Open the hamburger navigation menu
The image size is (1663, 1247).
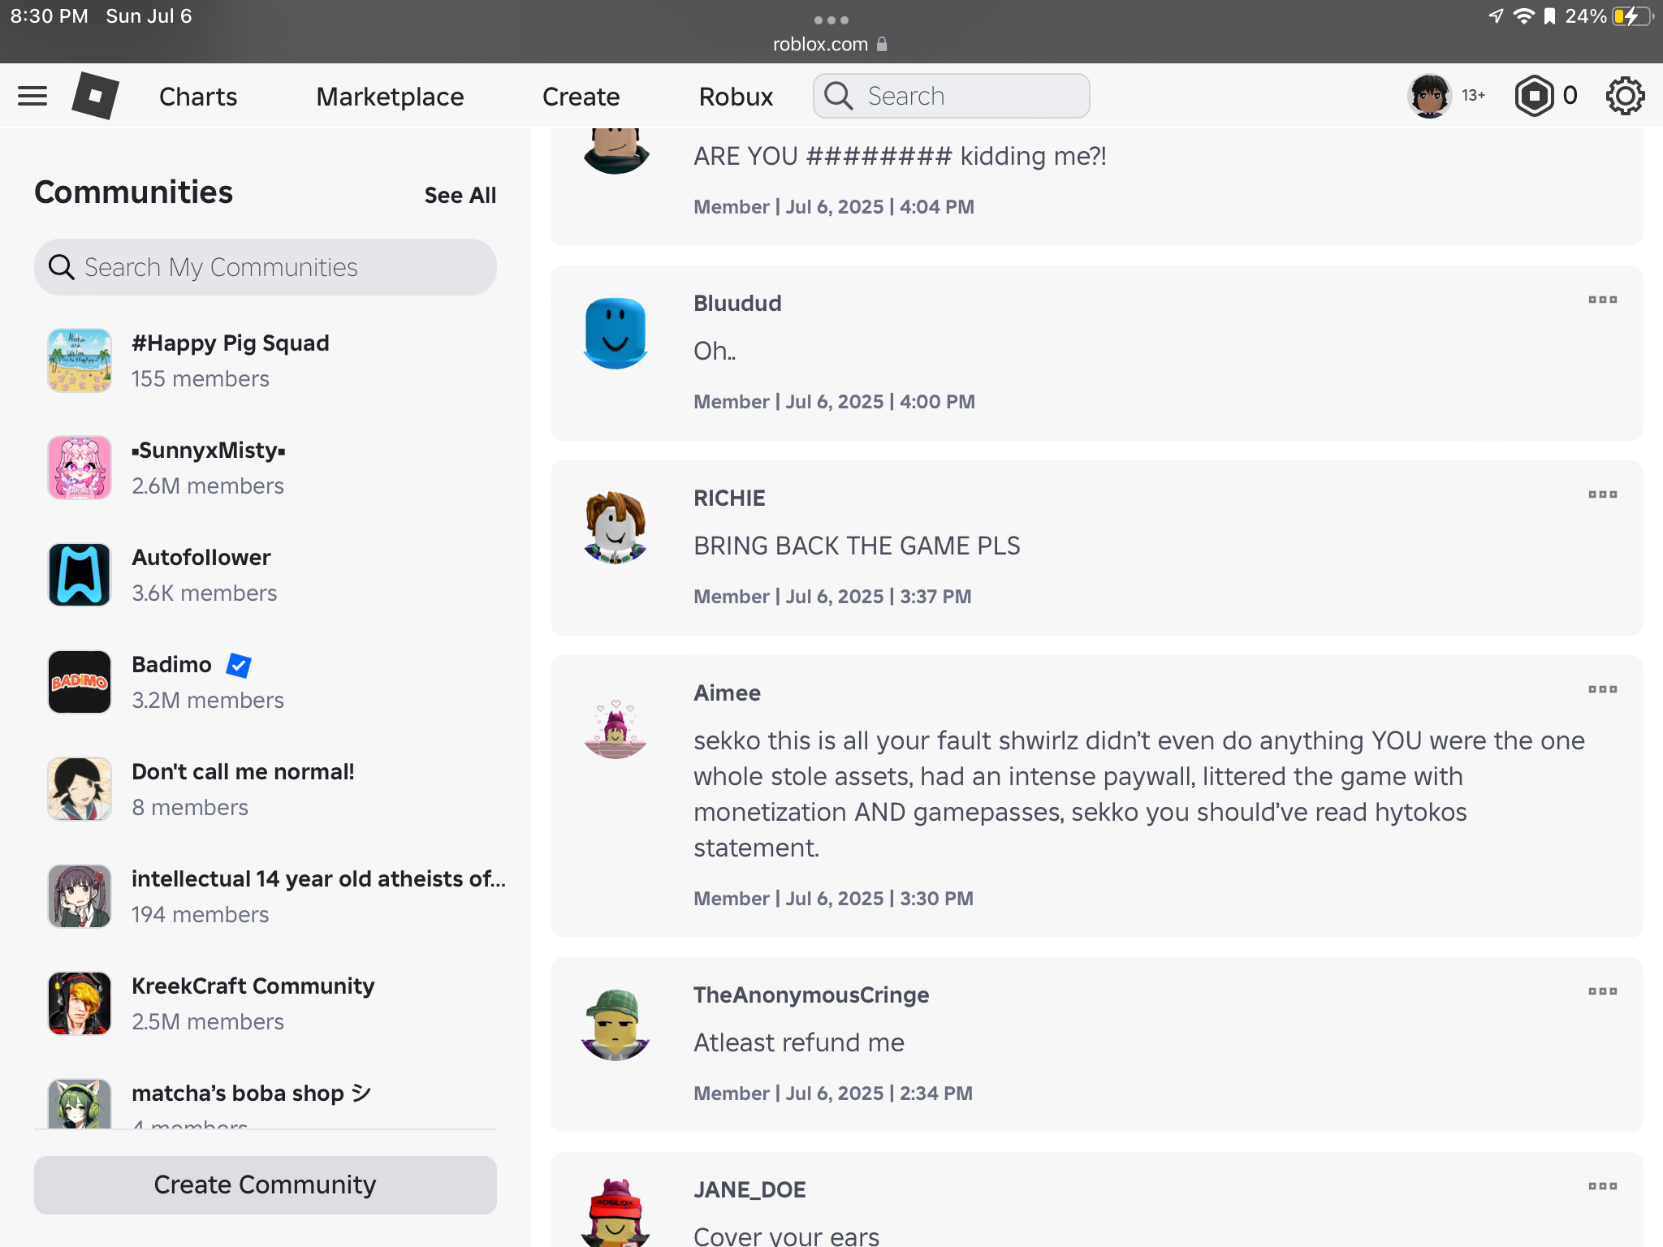[32, 96]
